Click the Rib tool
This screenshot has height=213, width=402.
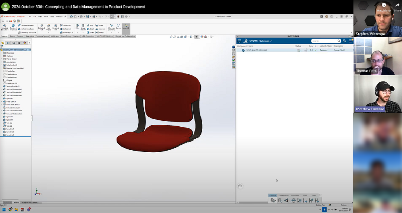pyautogui.click(x=90, y=25)
